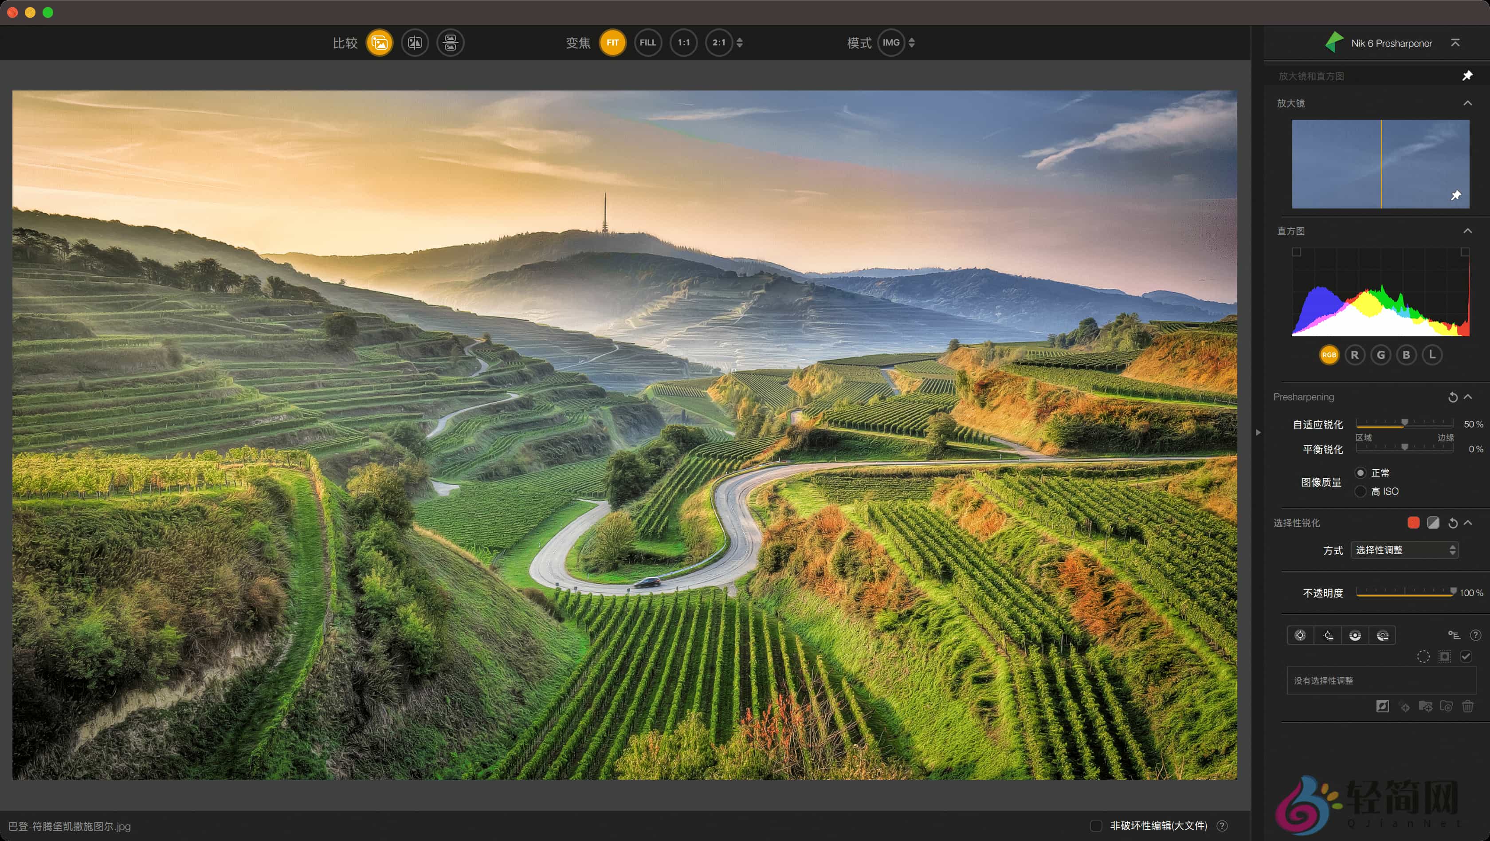The height and width of the screenshot is (841, 1490).
Task: Open side-by-side compare view
Action: tap(416, 43)
